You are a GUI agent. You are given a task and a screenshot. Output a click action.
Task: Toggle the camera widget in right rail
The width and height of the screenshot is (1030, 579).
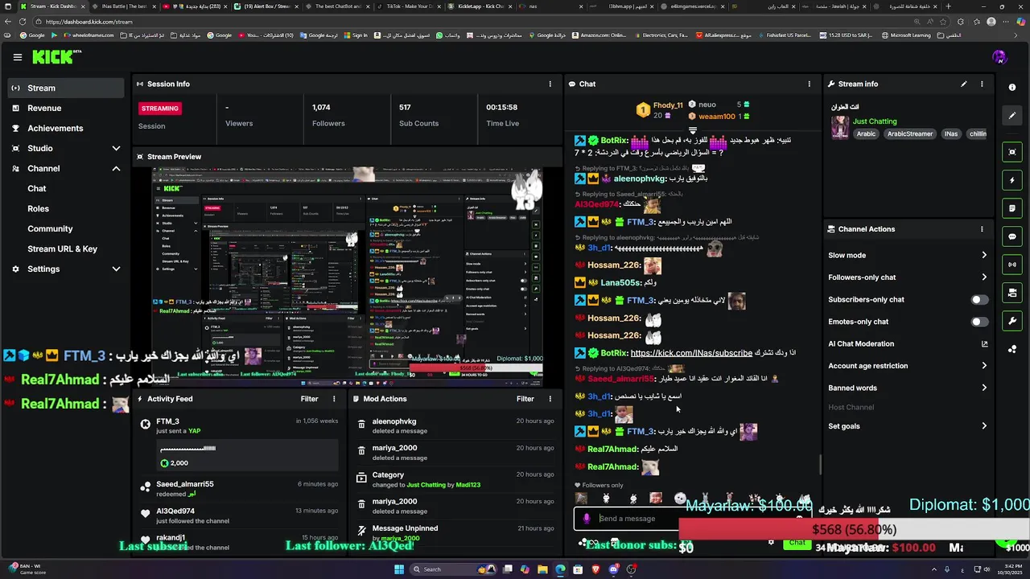1012,293
